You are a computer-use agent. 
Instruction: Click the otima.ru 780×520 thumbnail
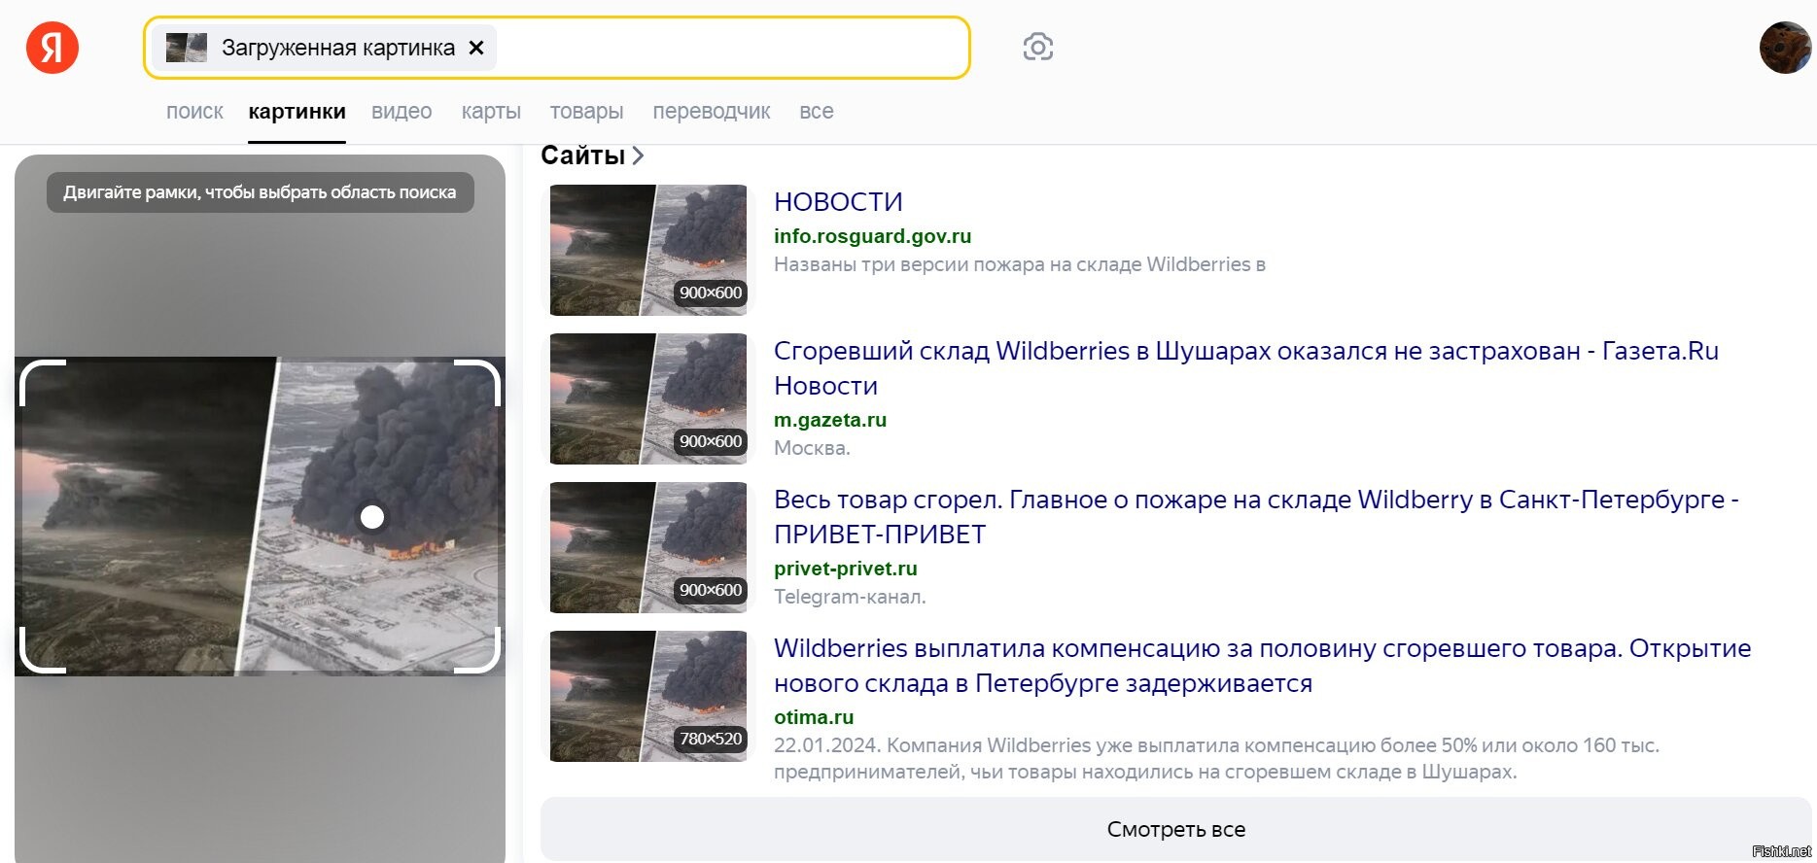[x=648, y=696]
